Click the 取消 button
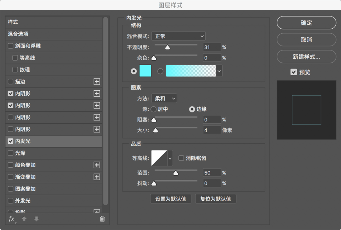Viewport: 341px width, 230px height. click(307, 40)
